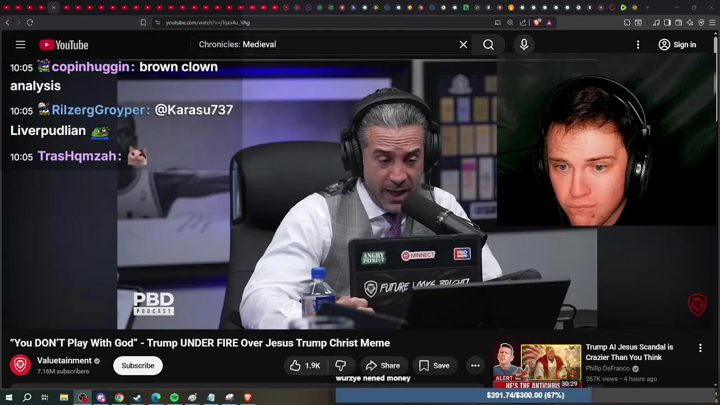
Task: Open File Explorer from taskbar
Action: point(64,398)
